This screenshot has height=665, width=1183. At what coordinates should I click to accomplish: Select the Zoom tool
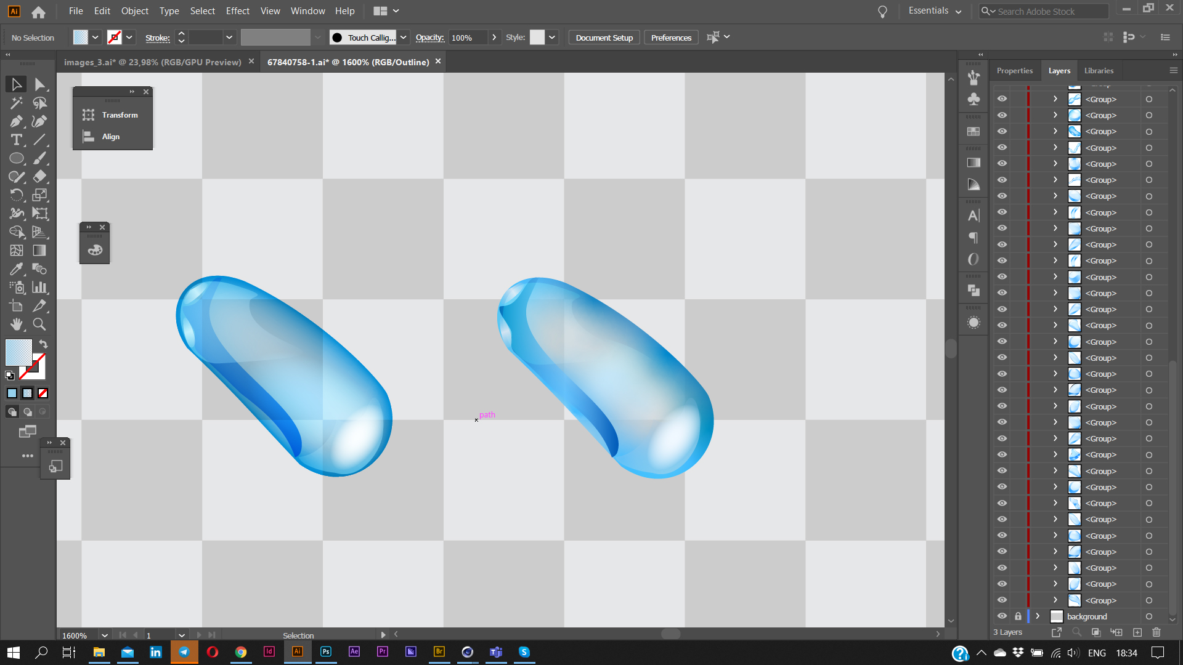pos(39,324)
